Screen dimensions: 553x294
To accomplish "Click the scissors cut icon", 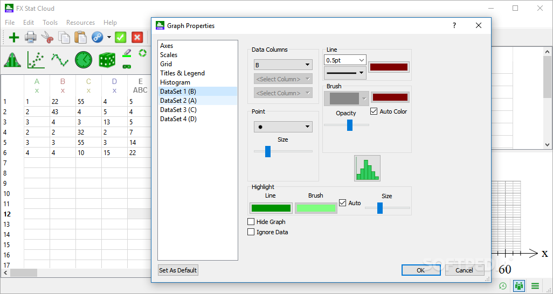I will 47,37.
